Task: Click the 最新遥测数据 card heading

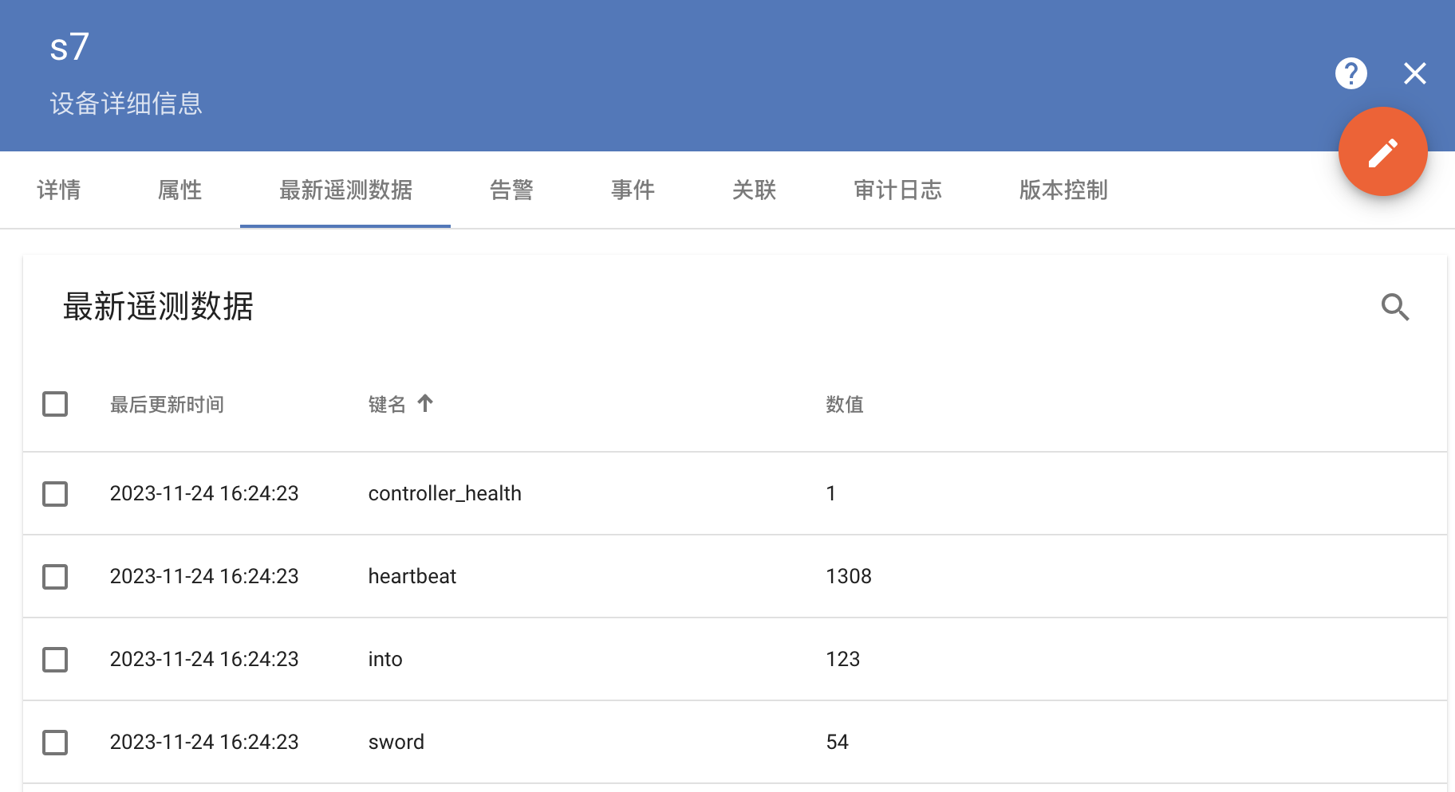Action: pos(158,306)
